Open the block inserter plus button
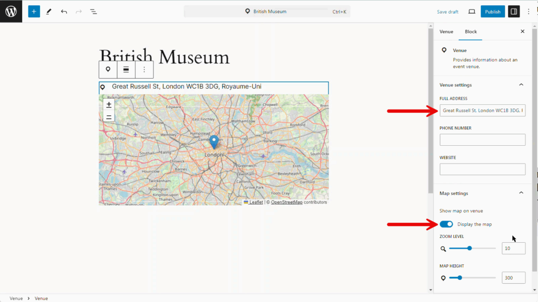This screenshot has height=302, width=538. click(34, 12)
